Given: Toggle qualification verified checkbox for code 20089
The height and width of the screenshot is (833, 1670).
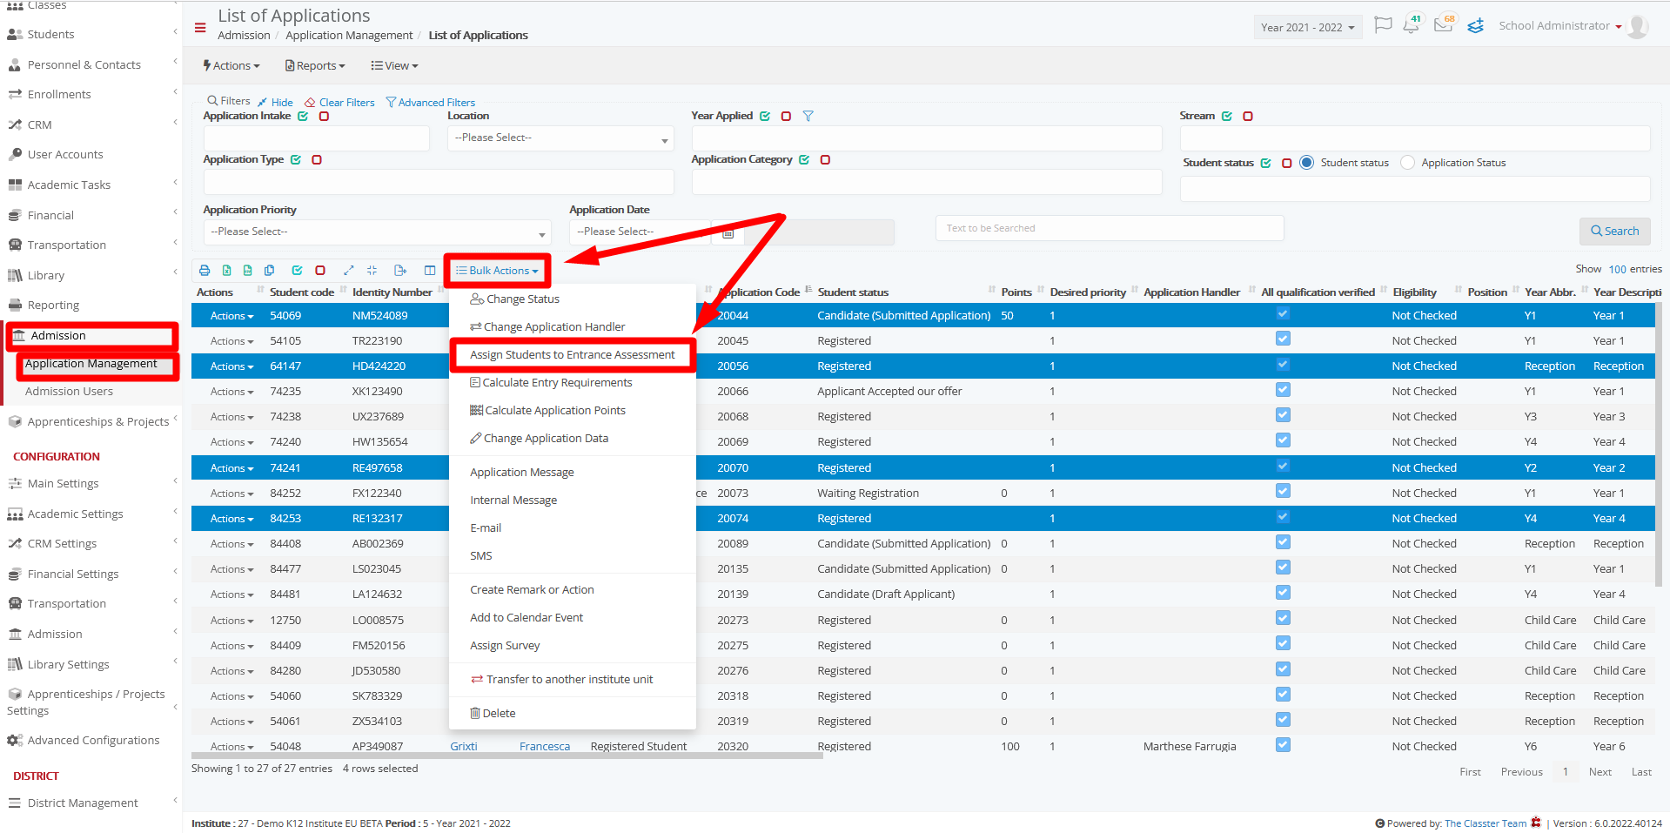Looking at the screenshot, I should pyautogui.click(x=1283, y=541).
